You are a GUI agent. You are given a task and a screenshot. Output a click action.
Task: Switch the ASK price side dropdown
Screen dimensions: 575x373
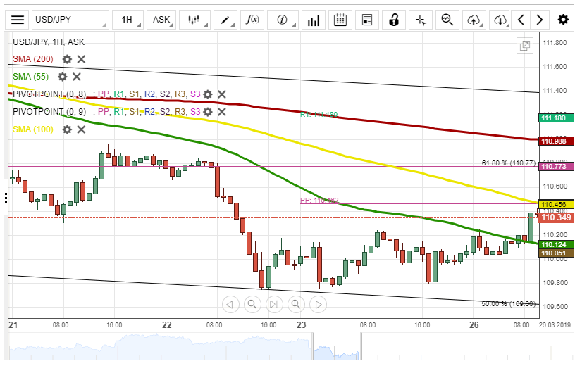(161, 20)
